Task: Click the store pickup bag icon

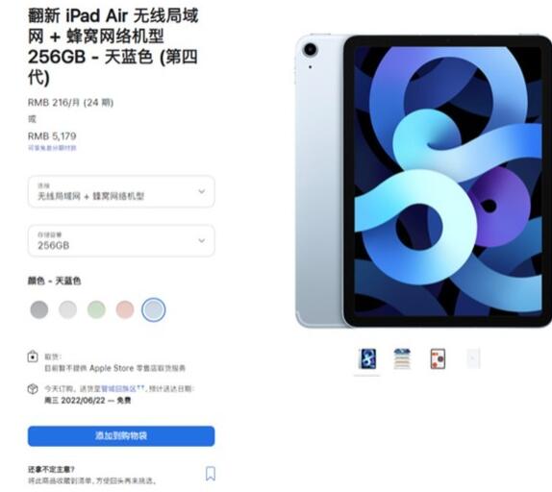Action: (x=33, y=357)
